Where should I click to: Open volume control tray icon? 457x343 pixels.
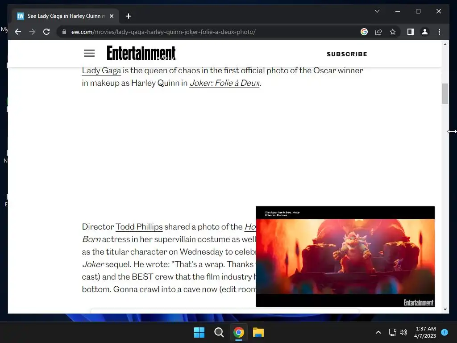coord(403,332)
